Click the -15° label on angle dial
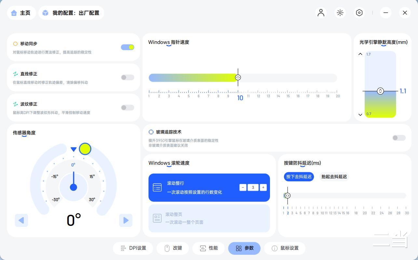This screenshot has height=260, width=418. (55, 176)
